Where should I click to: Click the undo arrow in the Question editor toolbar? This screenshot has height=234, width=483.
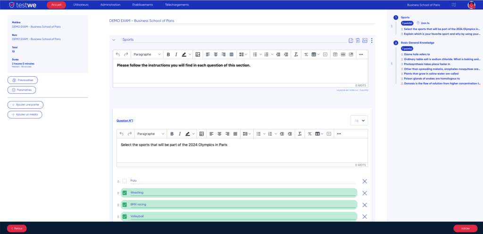122,134
